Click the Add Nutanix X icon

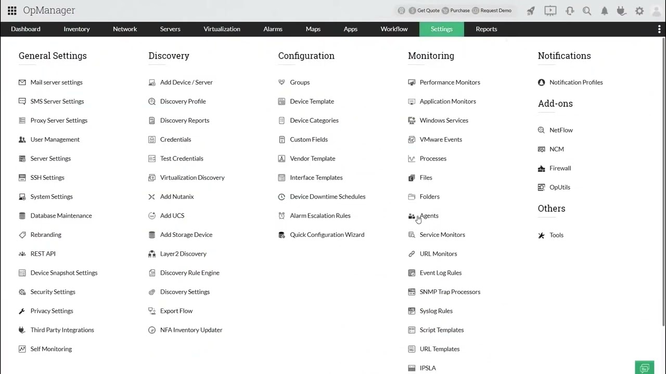[151, 196]
